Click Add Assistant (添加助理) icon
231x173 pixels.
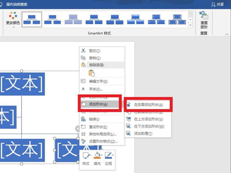(129, 133)
